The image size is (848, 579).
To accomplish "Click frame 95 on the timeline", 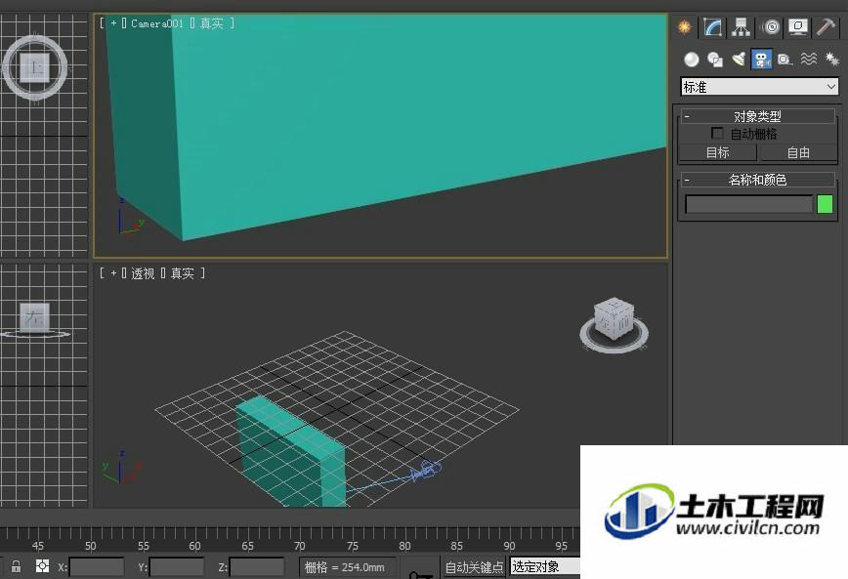I will 562,546.
